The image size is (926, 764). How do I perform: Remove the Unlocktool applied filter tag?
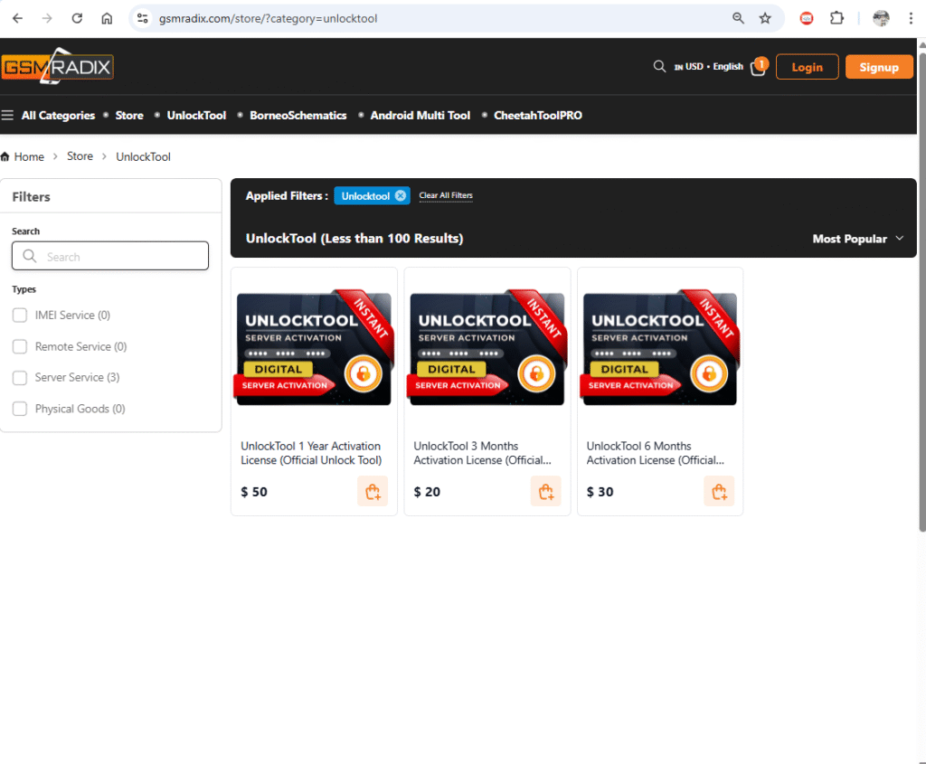coord(401,195)
